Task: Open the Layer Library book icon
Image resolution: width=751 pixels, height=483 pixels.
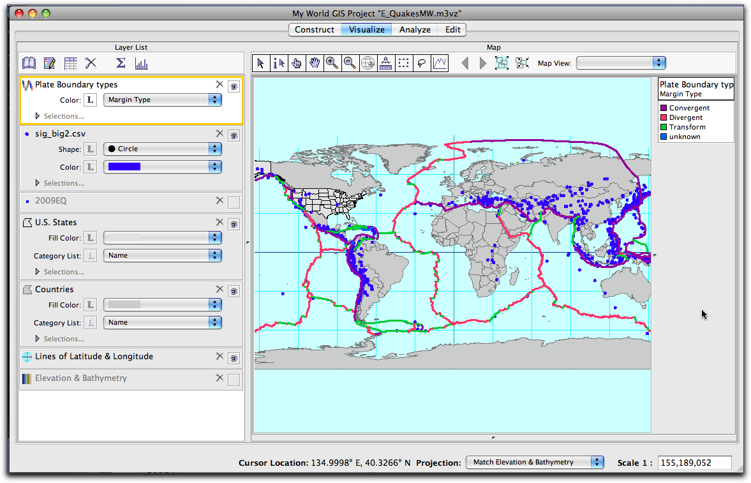Action: click(x=29, y=63)
